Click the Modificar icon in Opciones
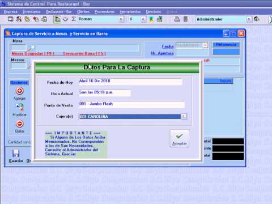 click(x=19, y=107)
